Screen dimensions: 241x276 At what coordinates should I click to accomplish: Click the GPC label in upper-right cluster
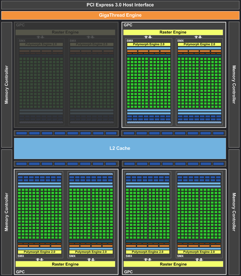[x=128, y=25]
